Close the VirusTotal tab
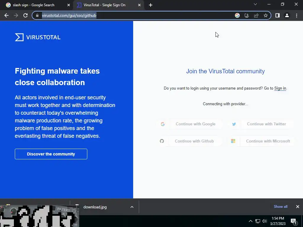Viewport: 303px width, 227px height. [139, 5]
